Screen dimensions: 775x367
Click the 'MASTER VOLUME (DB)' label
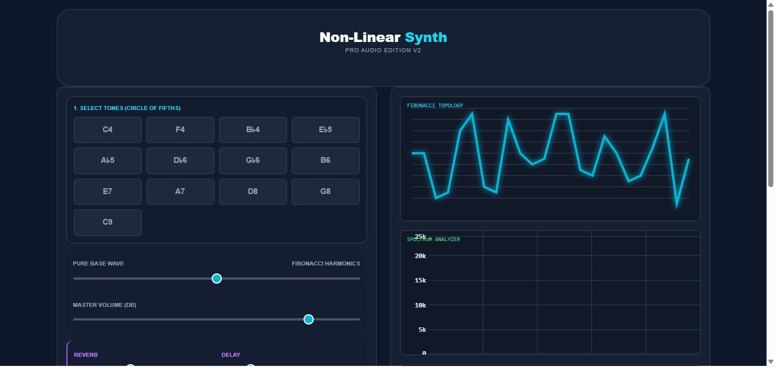(x=104, y=305)
